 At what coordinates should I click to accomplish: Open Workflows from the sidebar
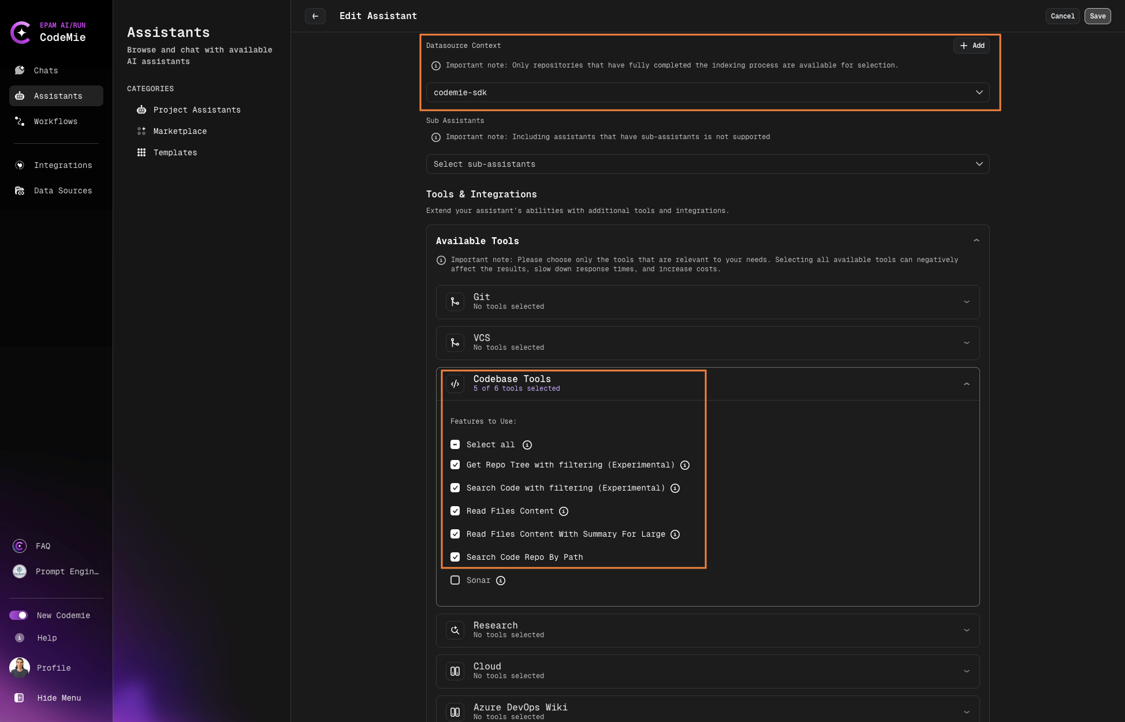click(x=55, y=121)
